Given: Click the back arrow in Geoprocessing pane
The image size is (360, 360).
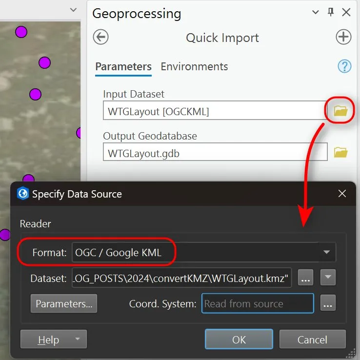Looking at the screenshot, I should (100, 37).
